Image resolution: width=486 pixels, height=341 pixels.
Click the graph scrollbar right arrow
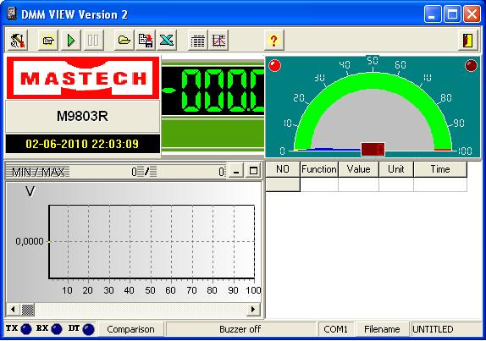[x=253, y=309]
